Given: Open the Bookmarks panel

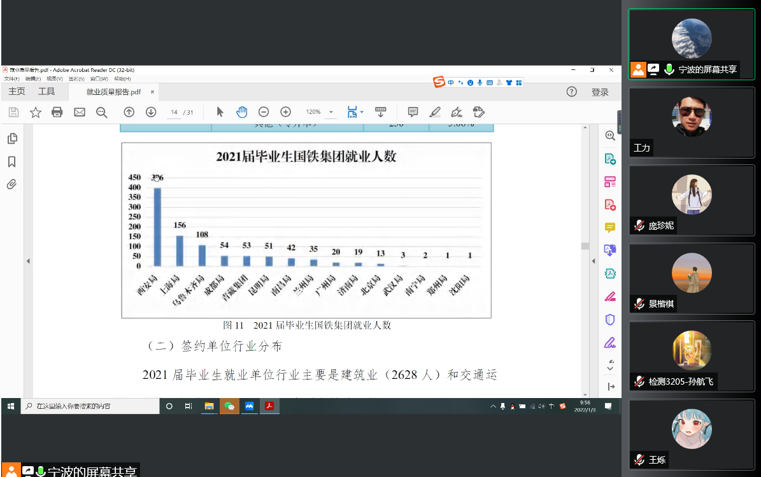Looking at the screenshot, I should [x=11, y=162].
